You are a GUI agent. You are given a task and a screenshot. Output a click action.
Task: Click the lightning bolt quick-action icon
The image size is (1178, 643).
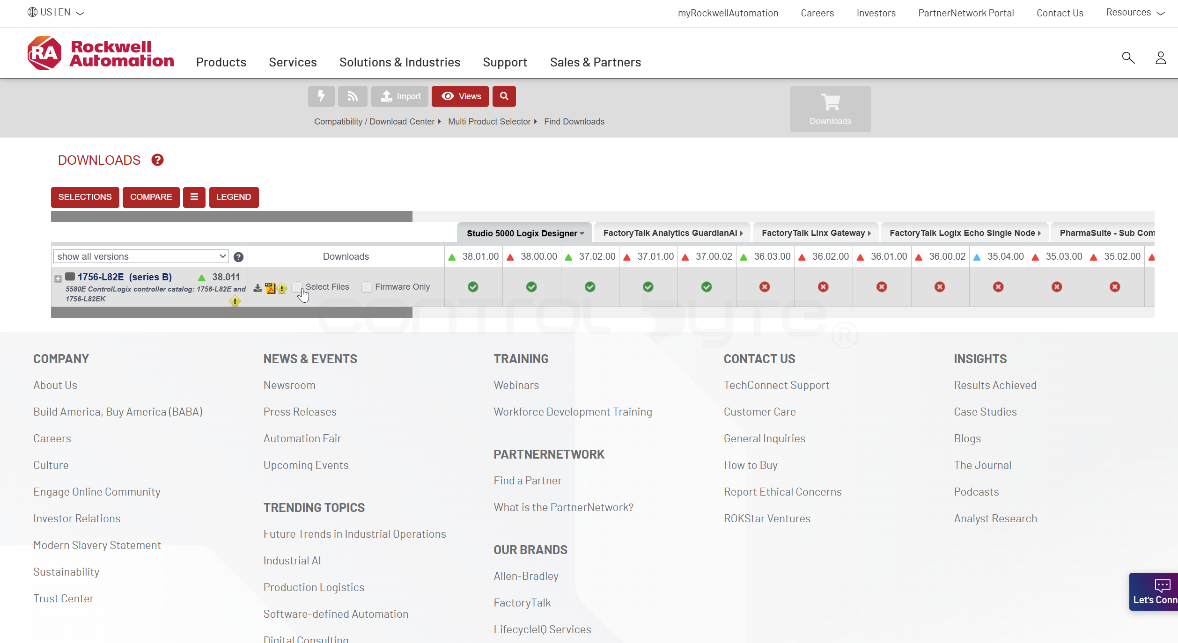(321, 96)
